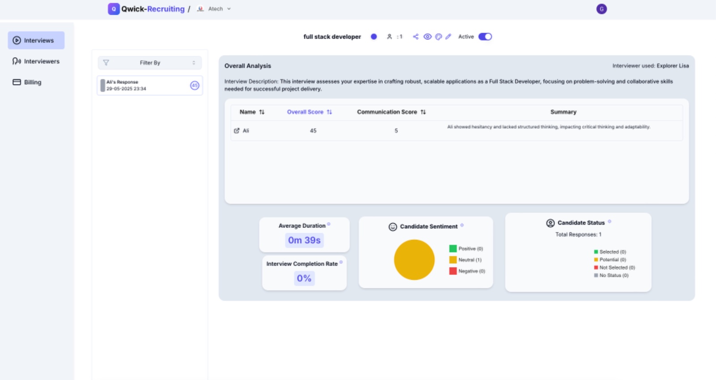Click the share interview icon
The width and height of the screenshot is (716, 380).
(416, 37)
